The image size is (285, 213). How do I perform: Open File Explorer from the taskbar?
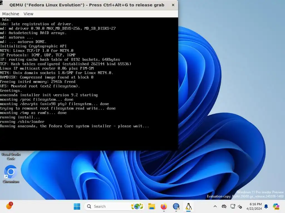[x=151, y=206]
